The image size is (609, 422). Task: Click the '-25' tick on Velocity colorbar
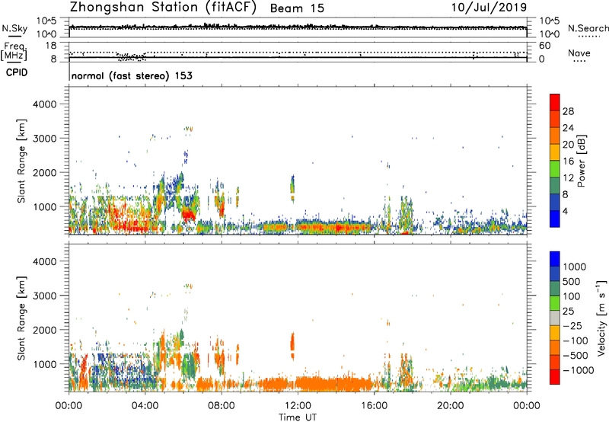(x=573, y=326)
